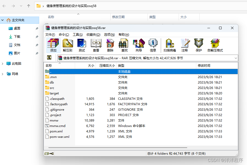Open the Options (选项) menu

point(109,35)
